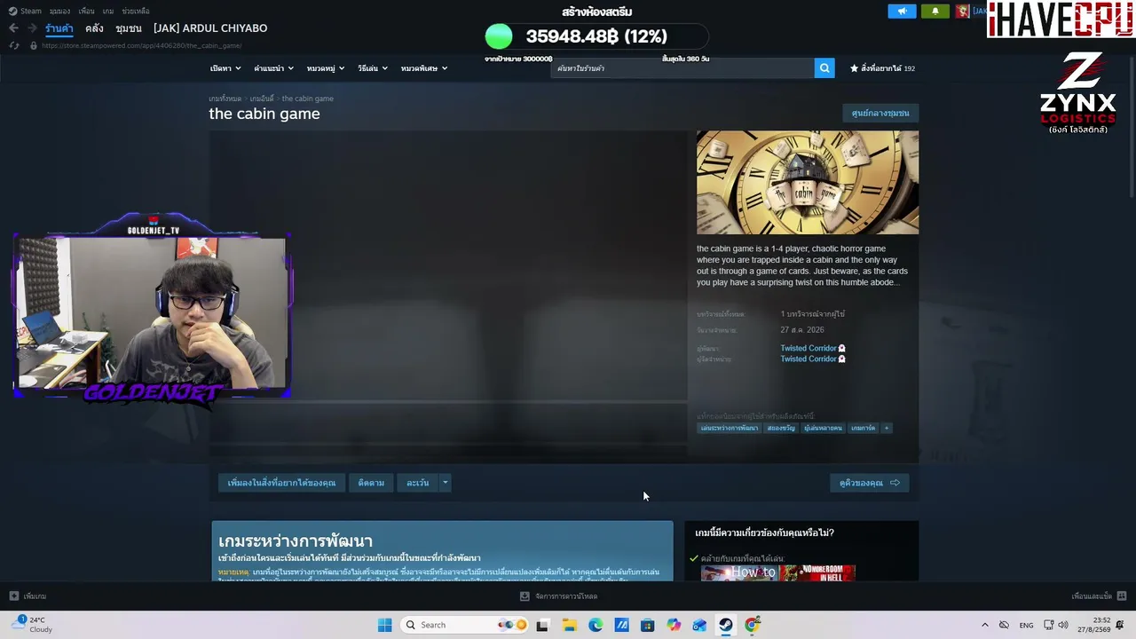Open the Steam menu in the title bar
The height and width of the screenshot is (639, 1136).
[26, 12]
